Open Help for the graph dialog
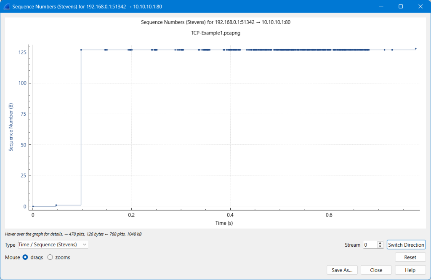Viewport: 431px width, 280px height. point(410,270)
